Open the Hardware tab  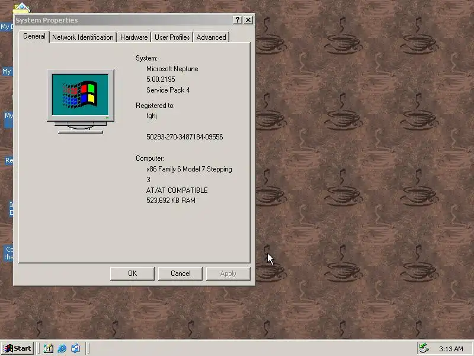134,37
